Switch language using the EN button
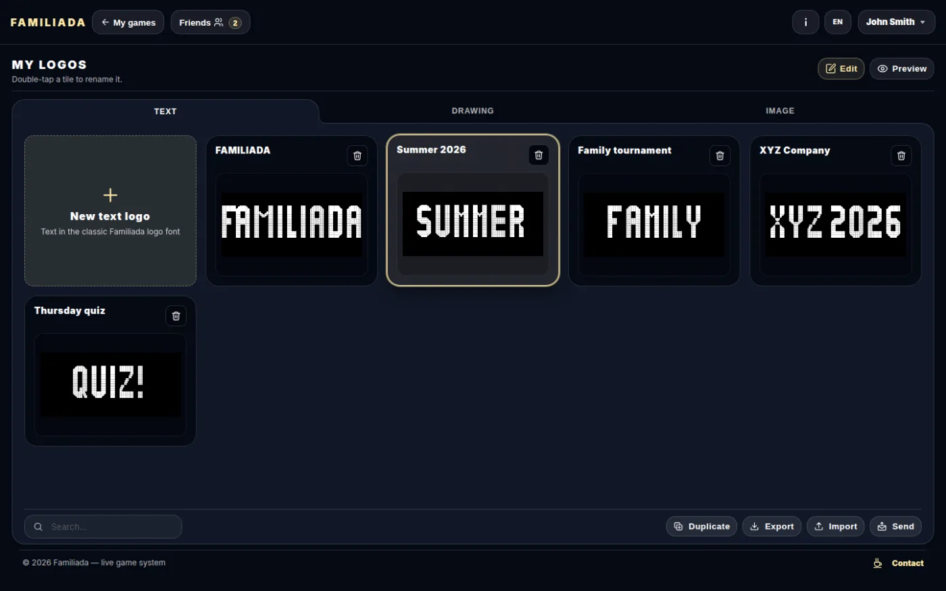The height and width of the screenshot is (591, 946). 838,22
